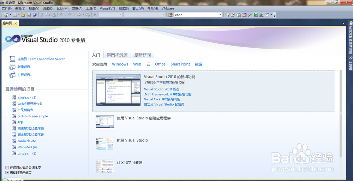Click the 打开项目... link

(x=25, y=75)
